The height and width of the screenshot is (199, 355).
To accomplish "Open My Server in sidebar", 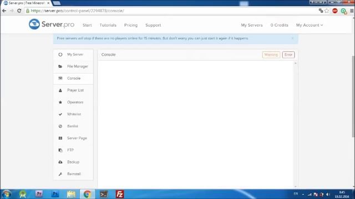I will [73, 54].
